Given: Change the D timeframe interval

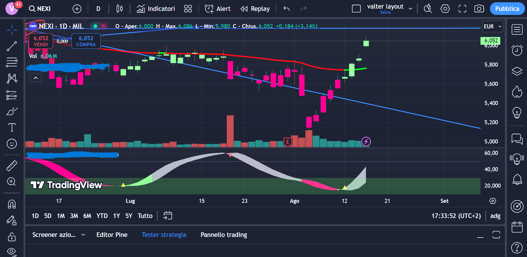Looking at the screenshot, I should click(98, 9).
